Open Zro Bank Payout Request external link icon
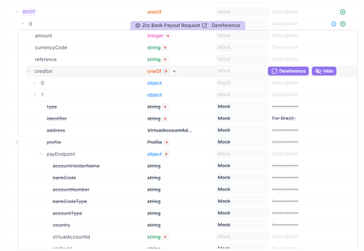The height and width of the screenshot is (251, 364). pos(205,25)
